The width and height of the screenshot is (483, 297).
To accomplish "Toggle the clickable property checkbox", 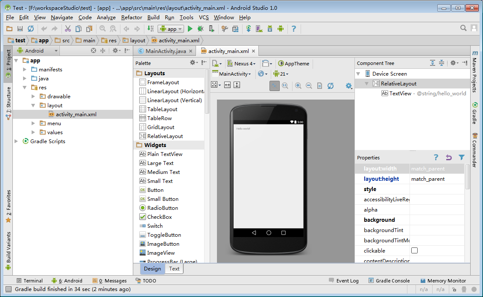I will [414, 250].
